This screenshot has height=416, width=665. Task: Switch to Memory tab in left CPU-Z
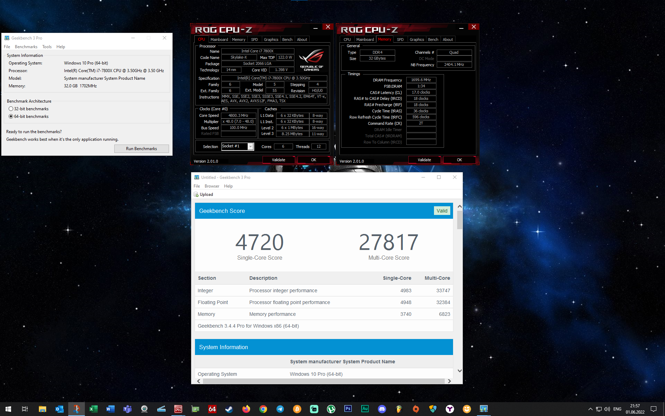coord(239,40)
